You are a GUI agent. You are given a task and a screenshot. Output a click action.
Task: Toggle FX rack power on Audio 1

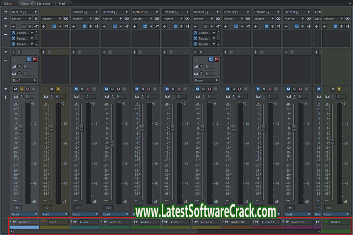[x=24, y=26]
